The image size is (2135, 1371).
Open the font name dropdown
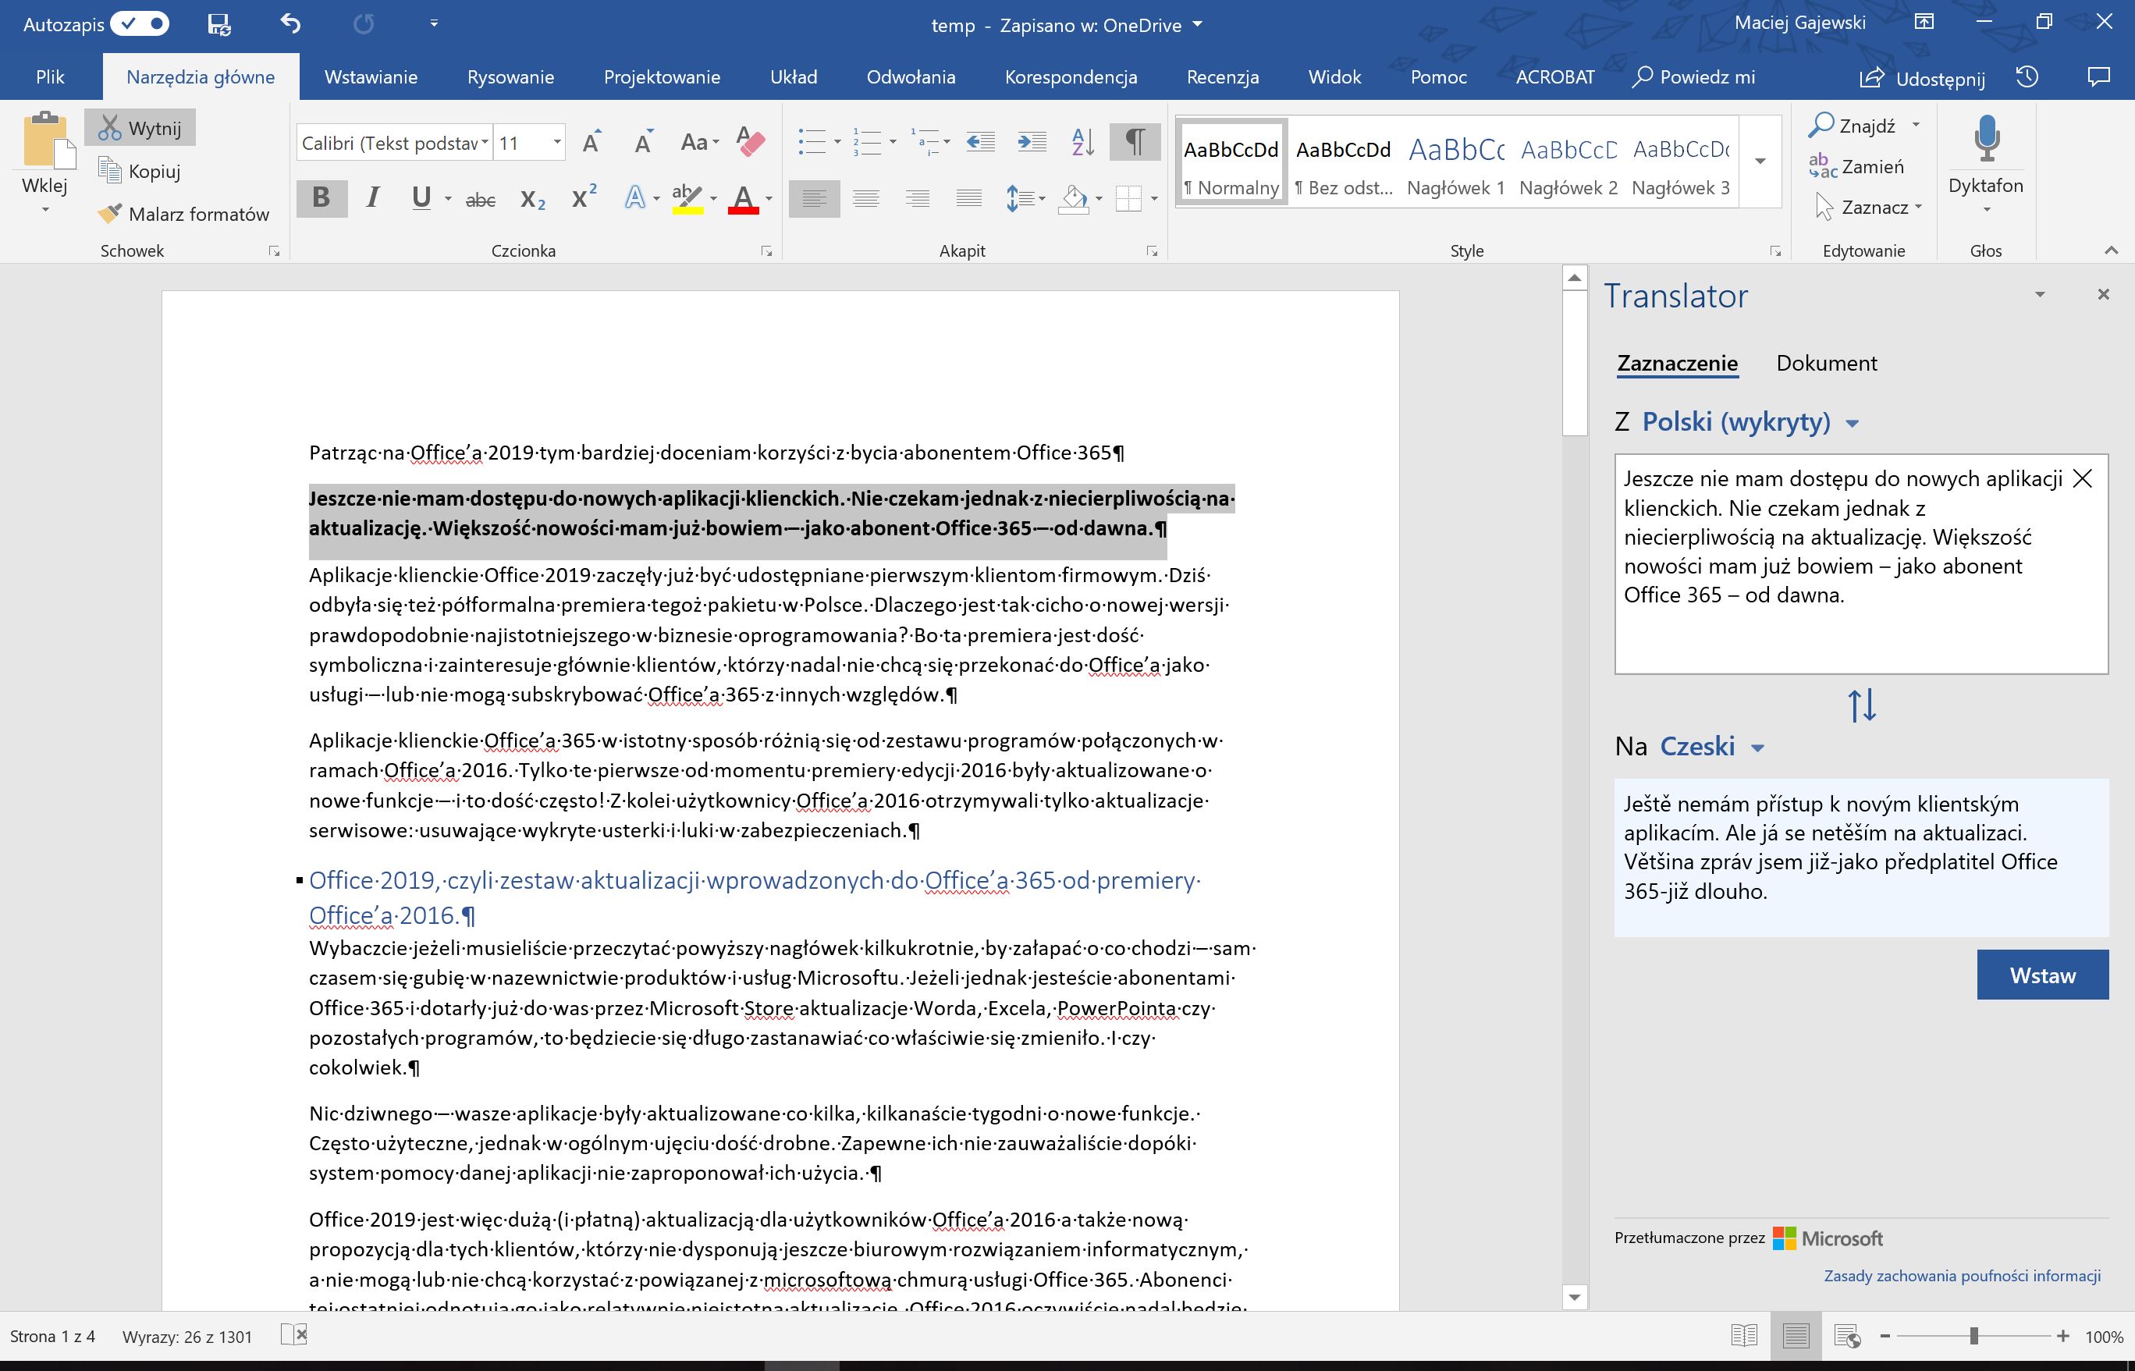point(485,143)
